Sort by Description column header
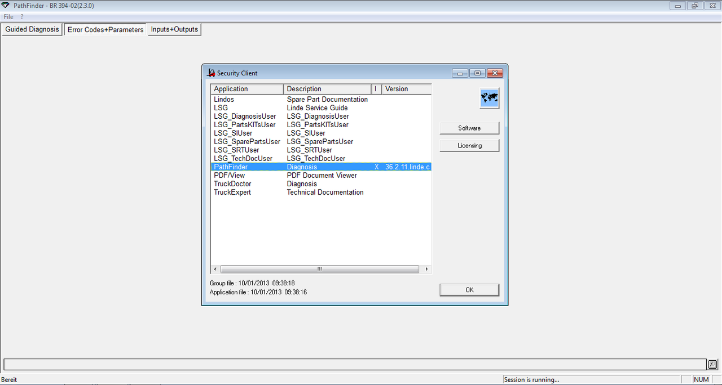 click(x=327, y=89)
